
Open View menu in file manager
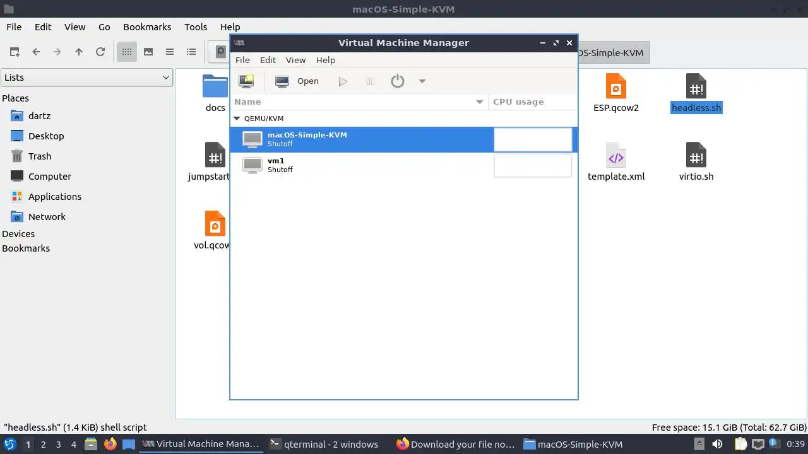click(x=74, y=26)
